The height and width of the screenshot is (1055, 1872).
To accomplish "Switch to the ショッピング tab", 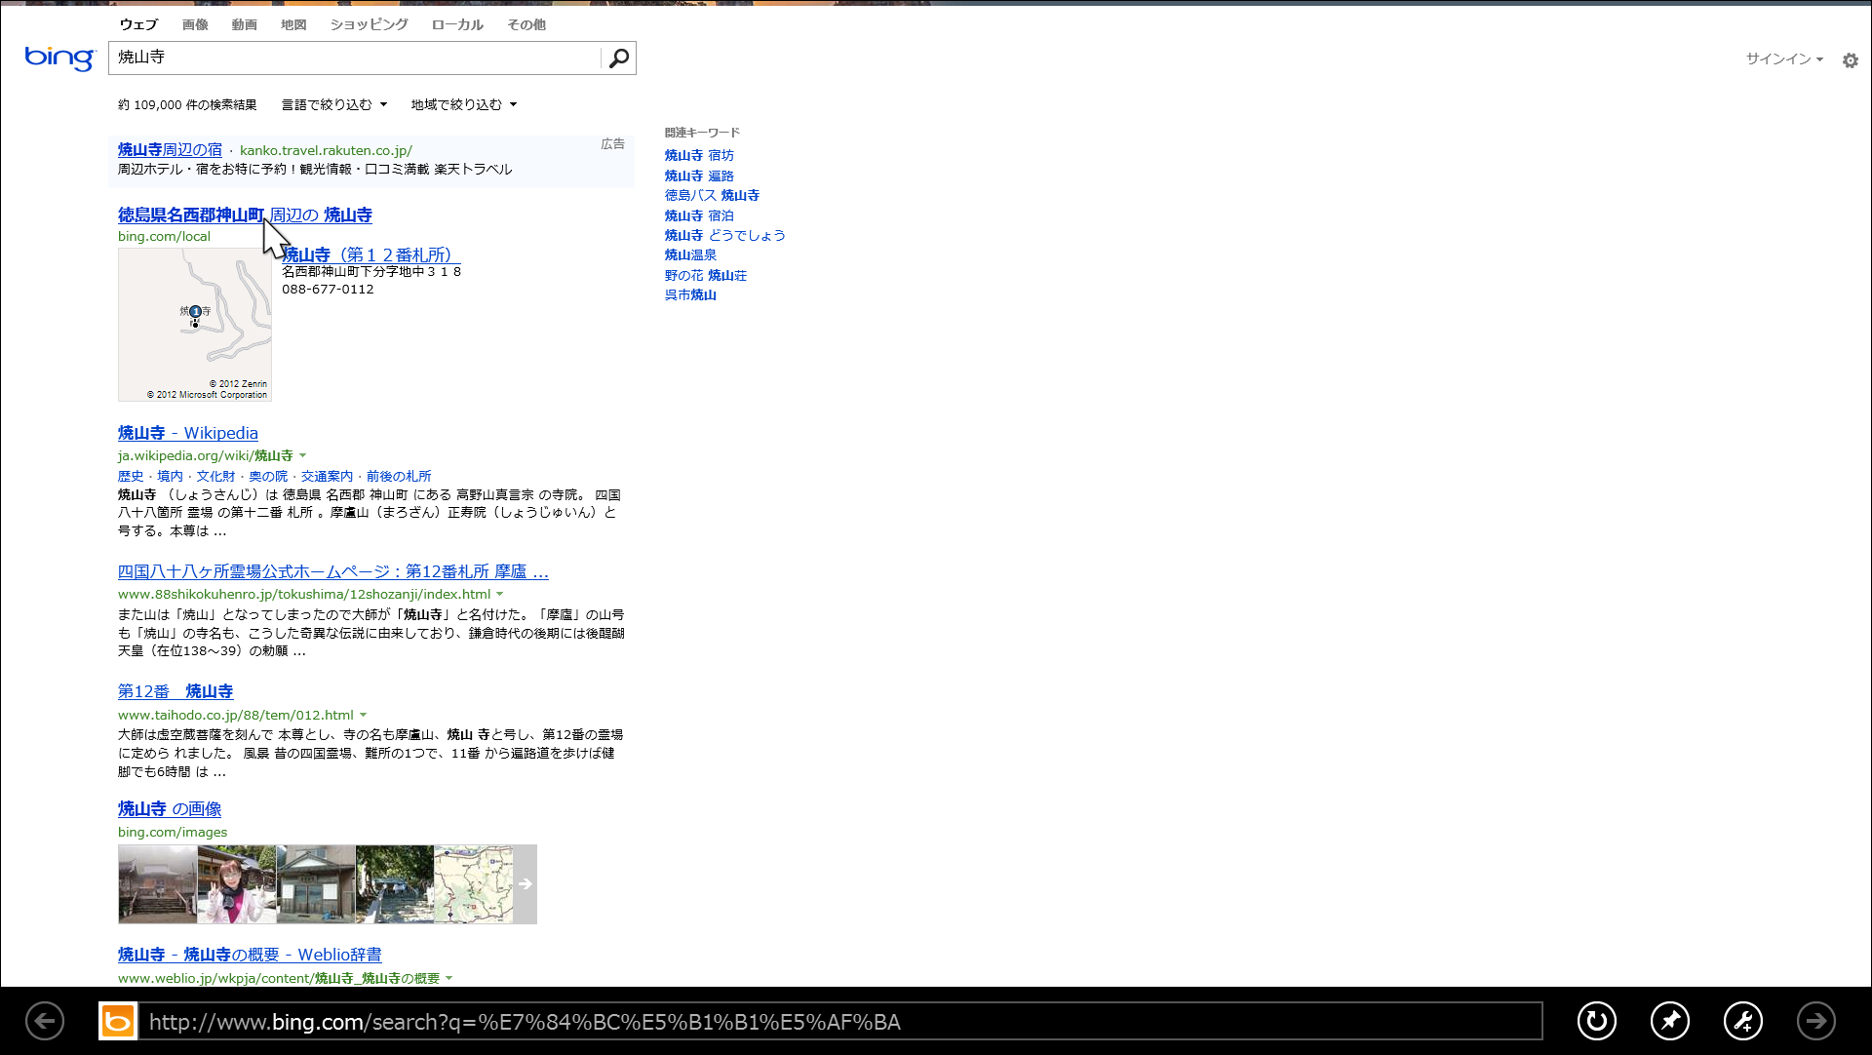I will pos(369,24).
